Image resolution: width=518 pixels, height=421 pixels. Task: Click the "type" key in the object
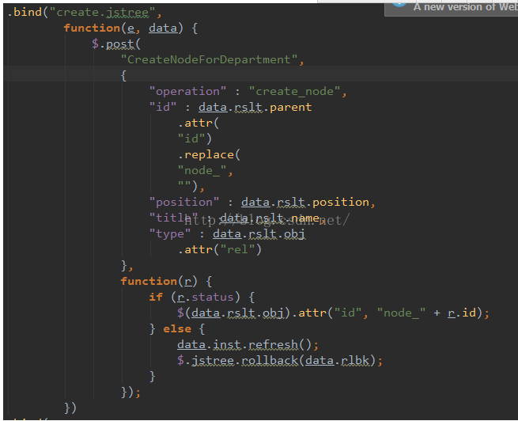point(170,233)
